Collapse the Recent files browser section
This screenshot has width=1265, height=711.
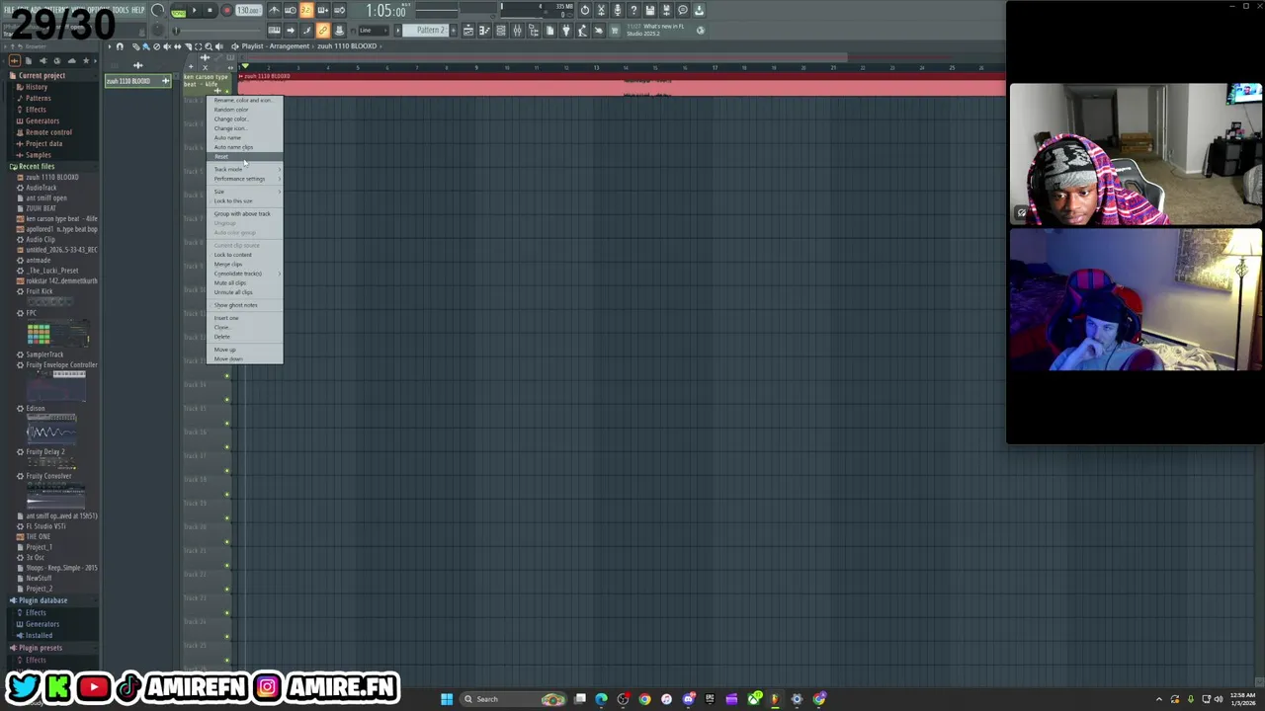click(35, 166)
